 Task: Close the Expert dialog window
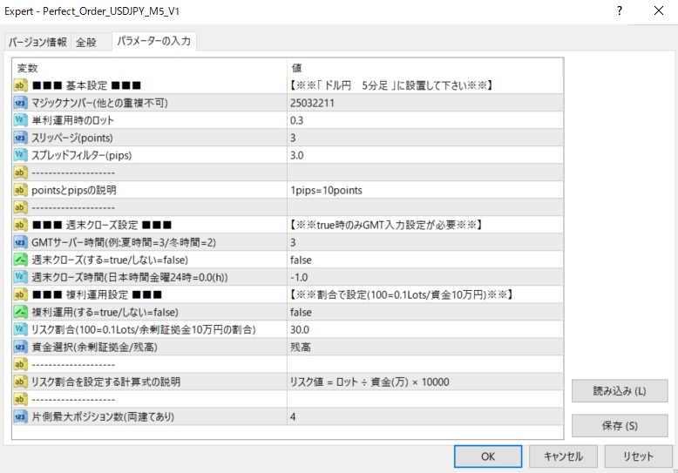tap(659, 10)
